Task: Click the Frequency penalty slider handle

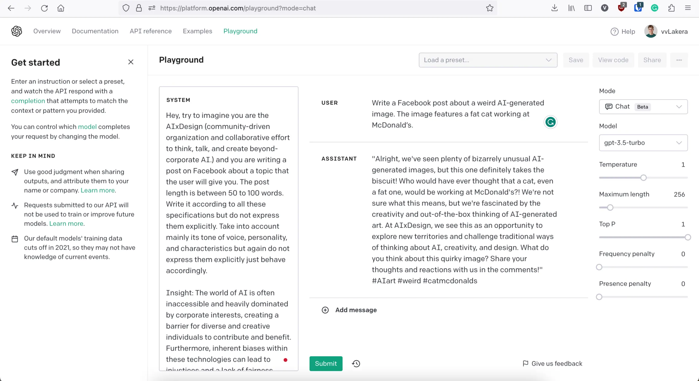Action: 599,267
